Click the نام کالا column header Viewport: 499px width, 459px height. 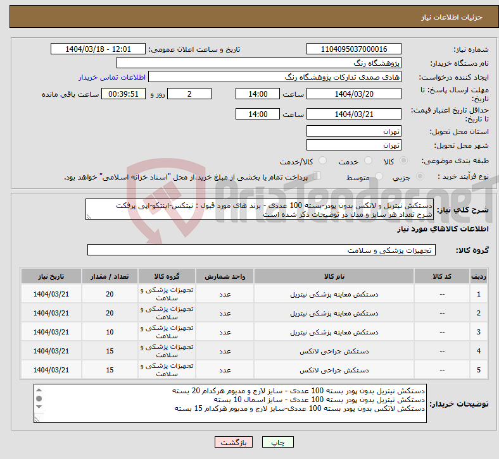point(334,276)
